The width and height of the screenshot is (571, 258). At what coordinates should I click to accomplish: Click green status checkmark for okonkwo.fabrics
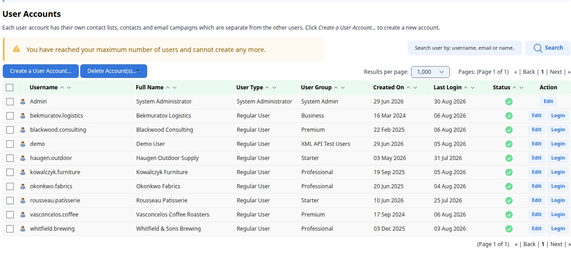pos(509,186)
